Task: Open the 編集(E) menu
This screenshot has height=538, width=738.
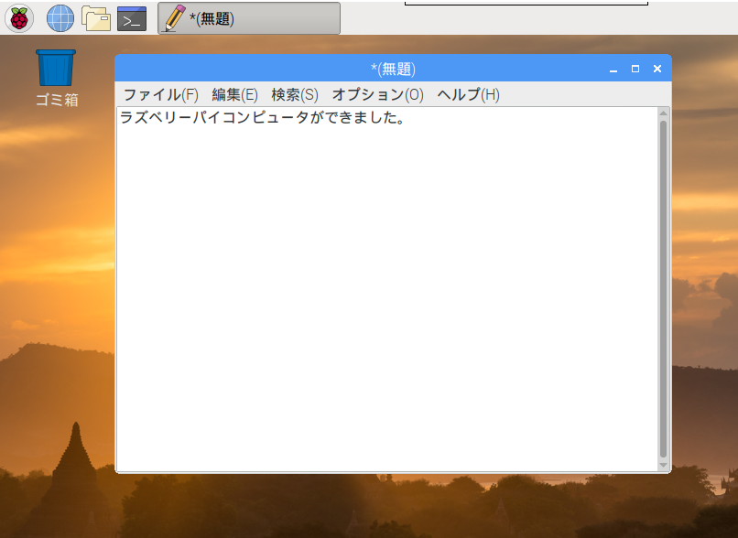Action: [x=229, y=93]
